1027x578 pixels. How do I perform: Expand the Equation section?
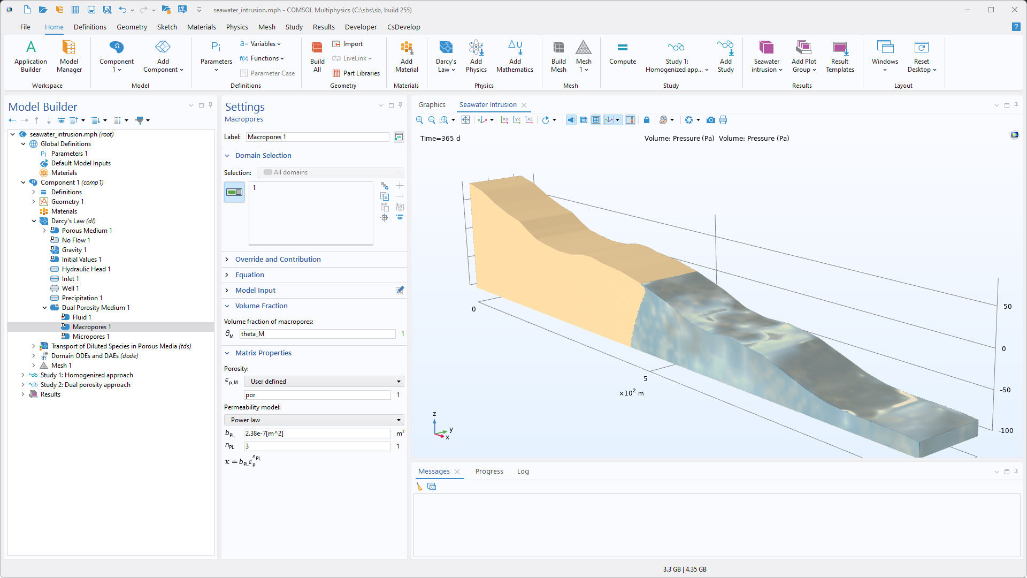[250, 275]
